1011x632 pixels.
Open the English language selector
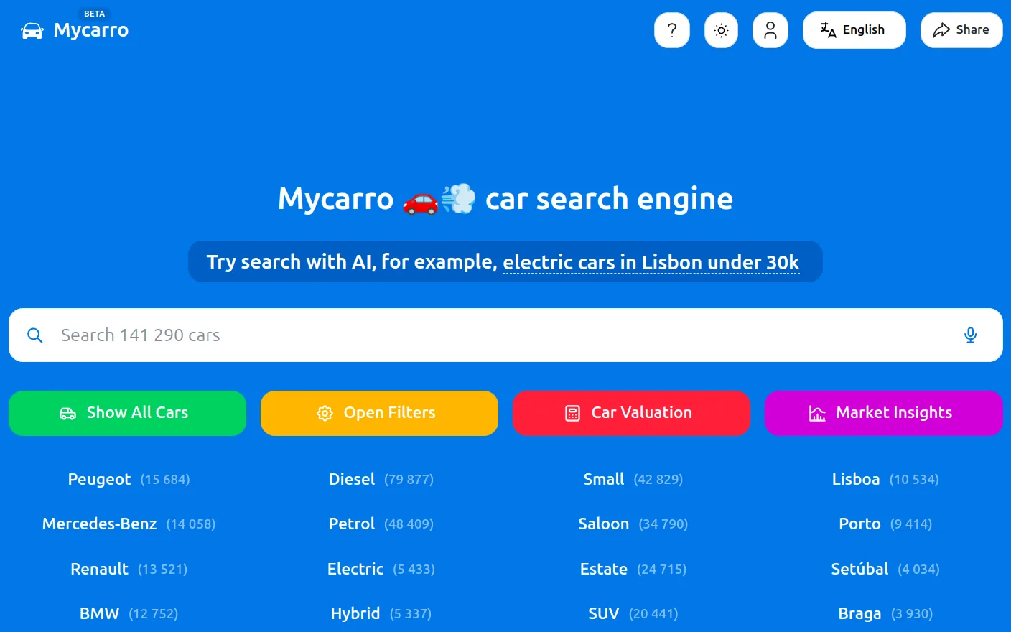point(854,30)
